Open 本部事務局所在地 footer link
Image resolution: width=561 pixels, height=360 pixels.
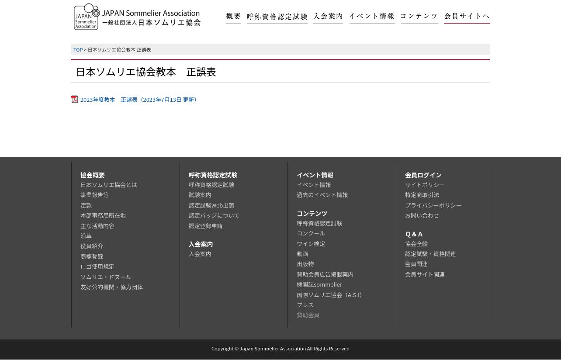coord(103,215)
